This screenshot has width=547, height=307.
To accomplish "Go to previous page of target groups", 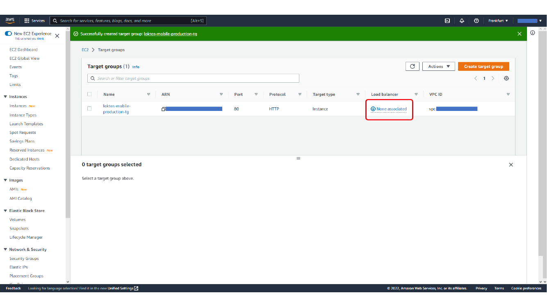I will (x=476, y=78).
